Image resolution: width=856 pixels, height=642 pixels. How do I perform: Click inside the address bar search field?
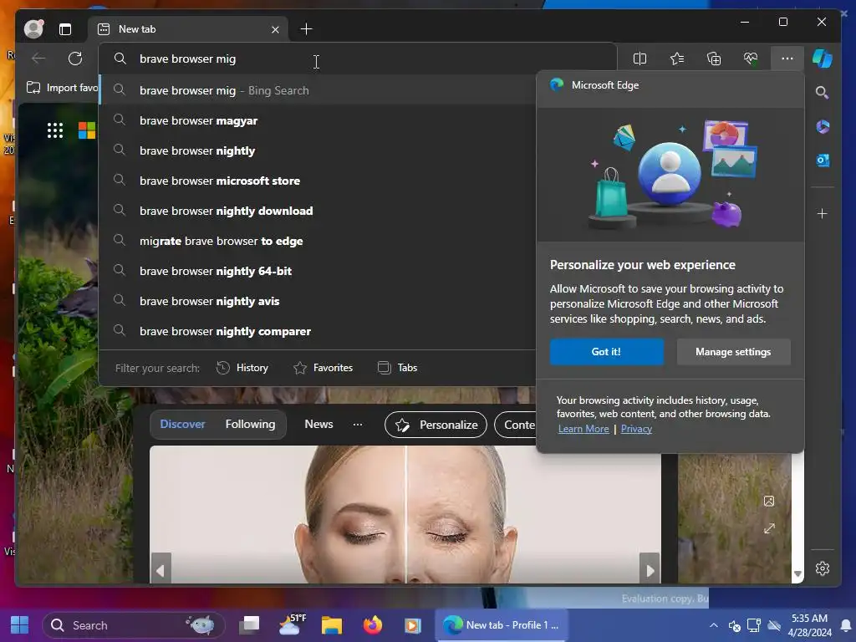pyautogui.click(x=358, y=59)
